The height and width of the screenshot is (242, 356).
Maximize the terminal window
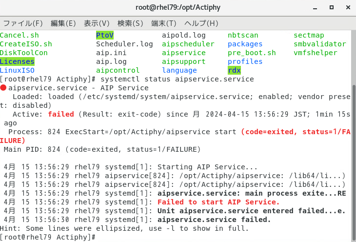point(332,7)
